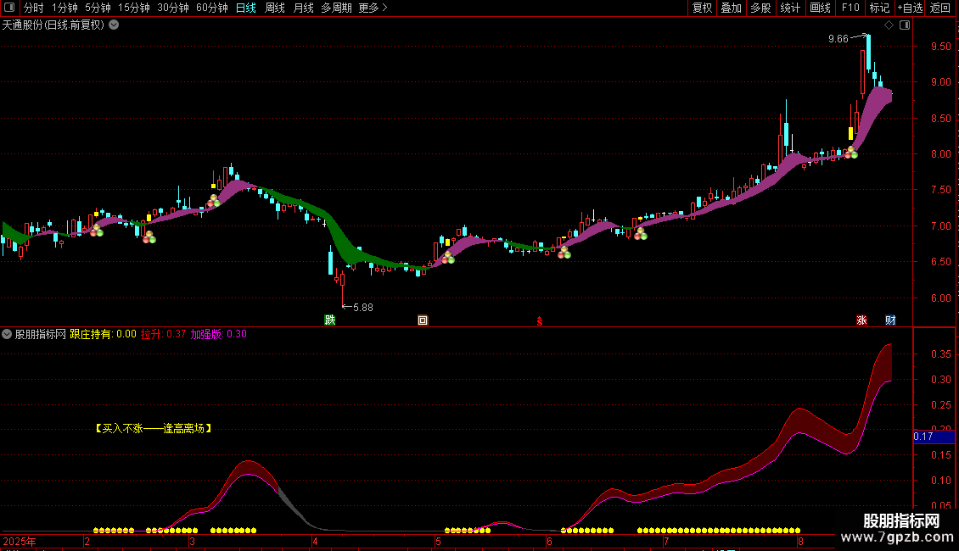Jump to month 5 on the time axis

click(439, 541)
